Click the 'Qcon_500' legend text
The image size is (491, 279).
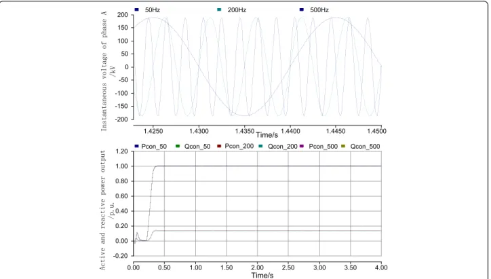tap(365, 147)
